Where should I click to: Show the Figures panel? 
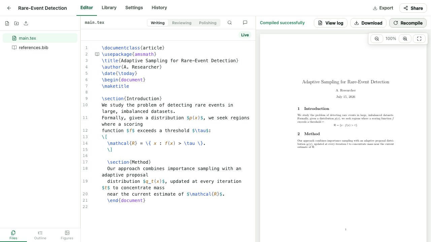point(67,235)
